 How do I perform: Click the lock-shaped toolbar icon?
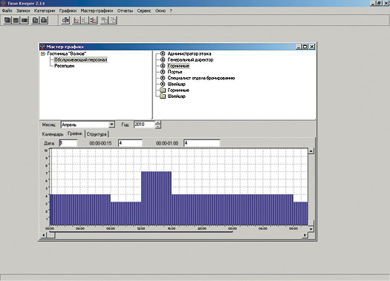pos(44,20)
